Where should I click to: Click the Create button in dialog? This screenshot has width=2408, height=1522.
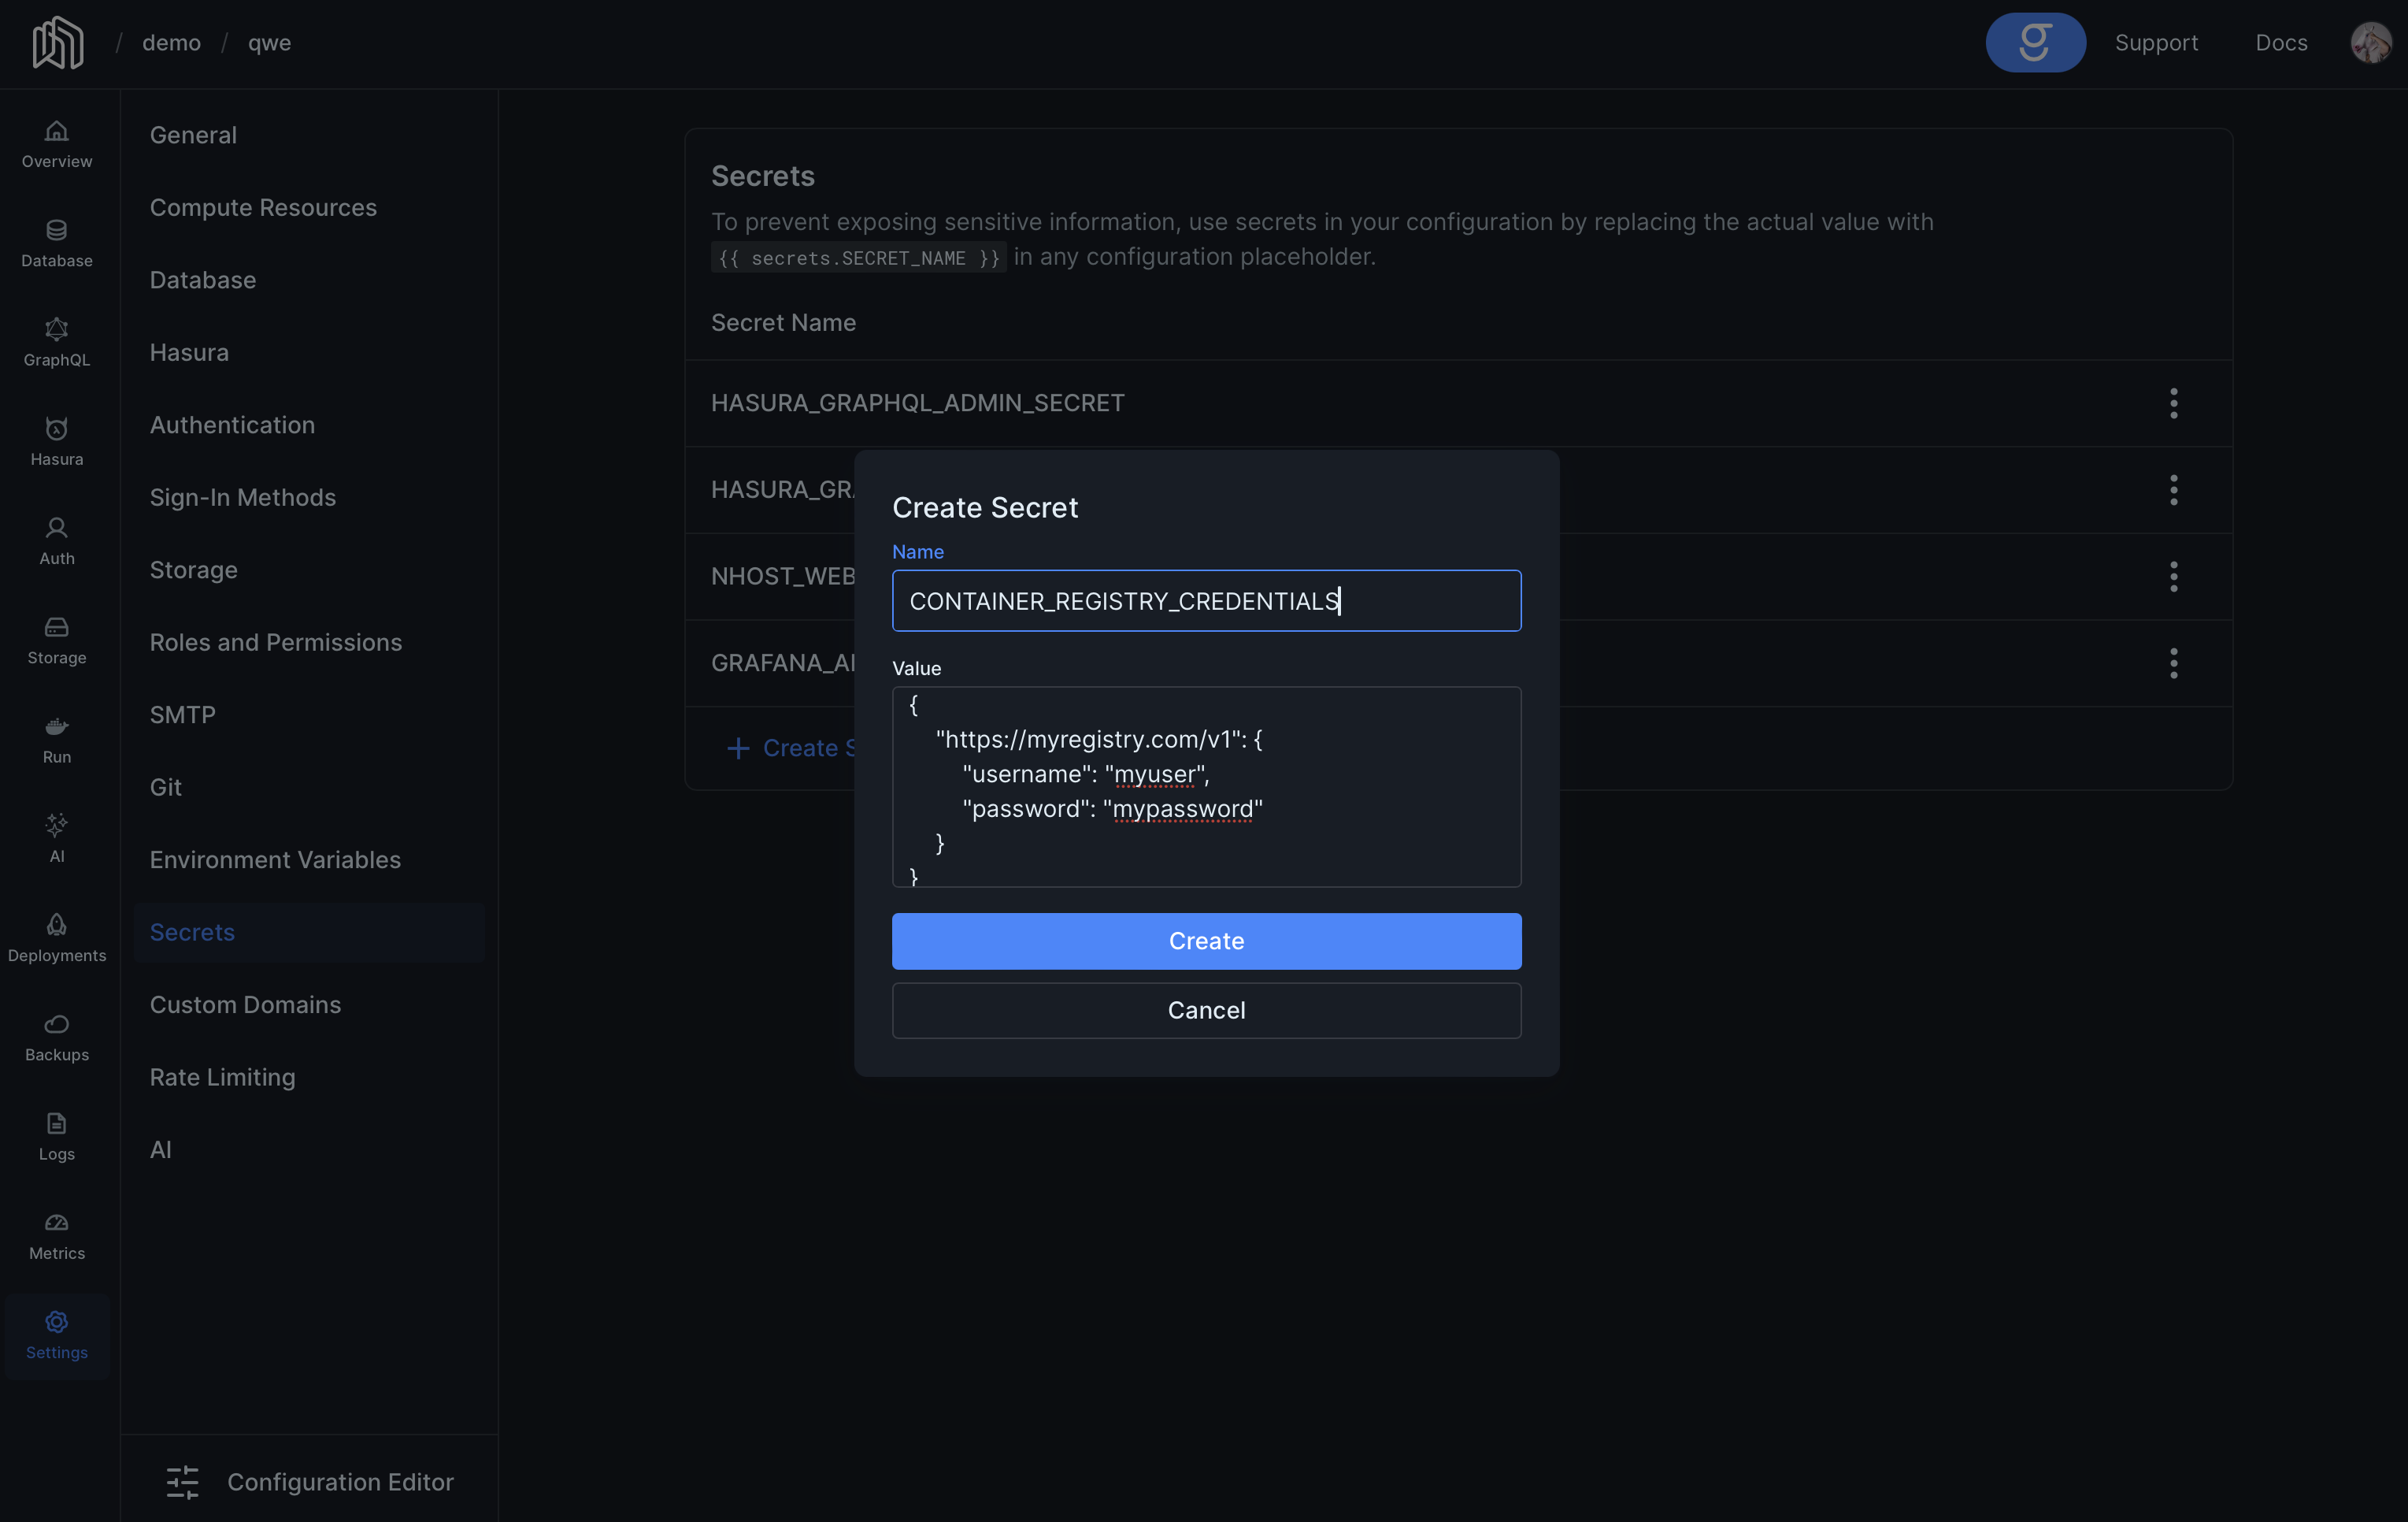click(x=1206, y=941)
